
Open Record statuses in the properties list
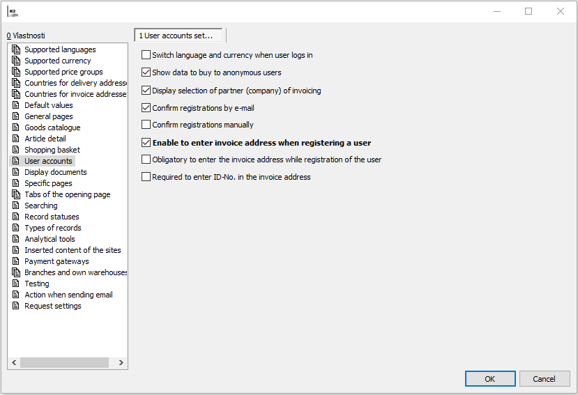point(52,217)
